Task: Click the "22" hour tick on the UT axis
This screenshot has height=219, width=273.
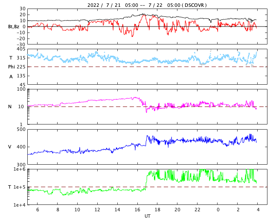Action: (197, 210)
